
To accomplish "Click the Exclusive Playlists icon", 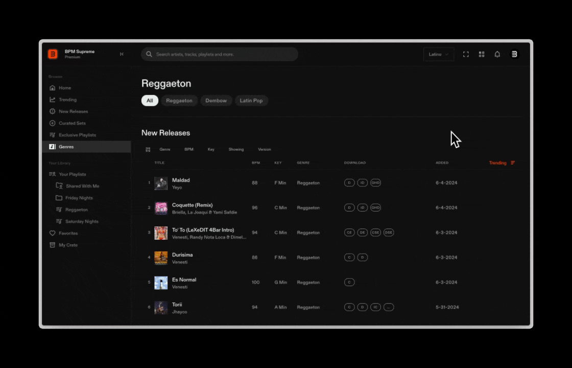I will (x=52, y=135).
